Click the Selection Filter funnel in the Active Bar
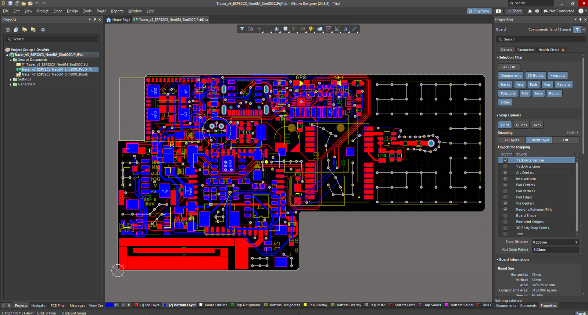The height and width of the screenshot is (315, 588). [x=242, y=29]
